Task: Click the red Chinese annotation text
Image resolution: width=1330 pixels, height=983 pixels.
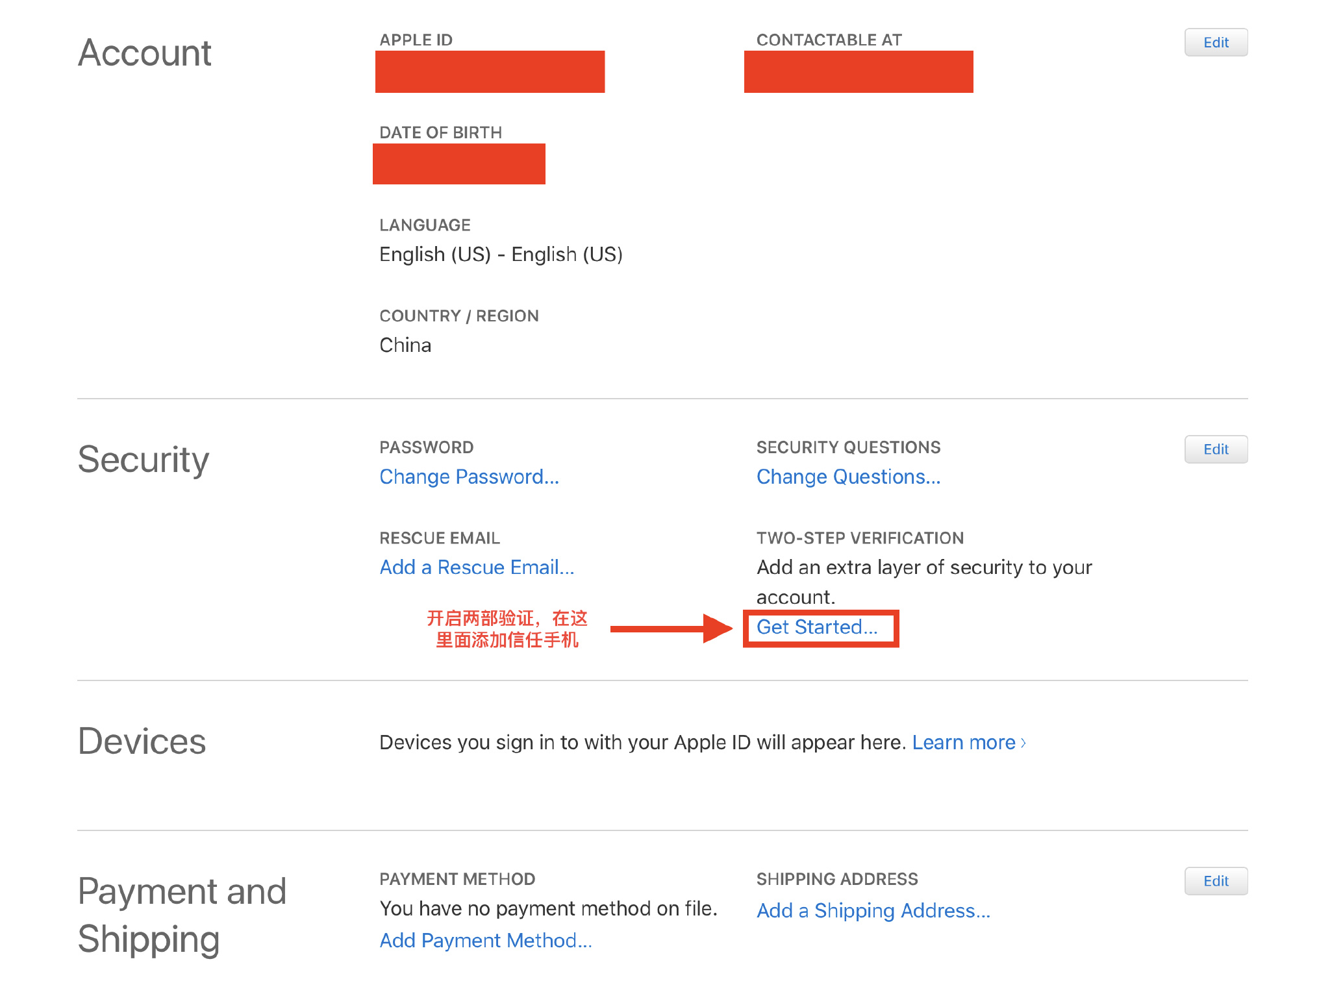Action: pos(507,629)
